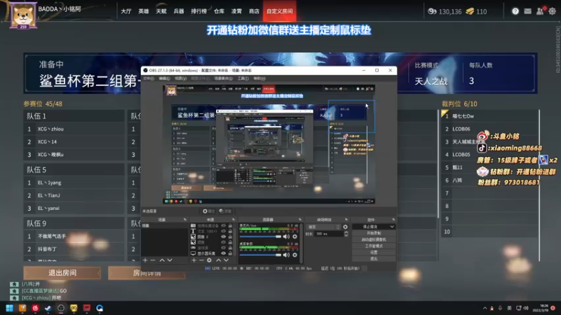Undock the Controls panel via header icon

click(x=393, y=219)
